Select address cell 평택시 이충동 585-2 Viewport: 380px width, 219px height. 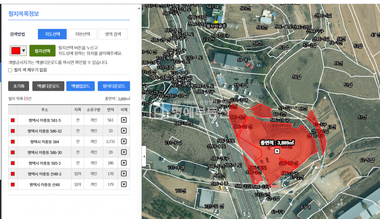45,163
